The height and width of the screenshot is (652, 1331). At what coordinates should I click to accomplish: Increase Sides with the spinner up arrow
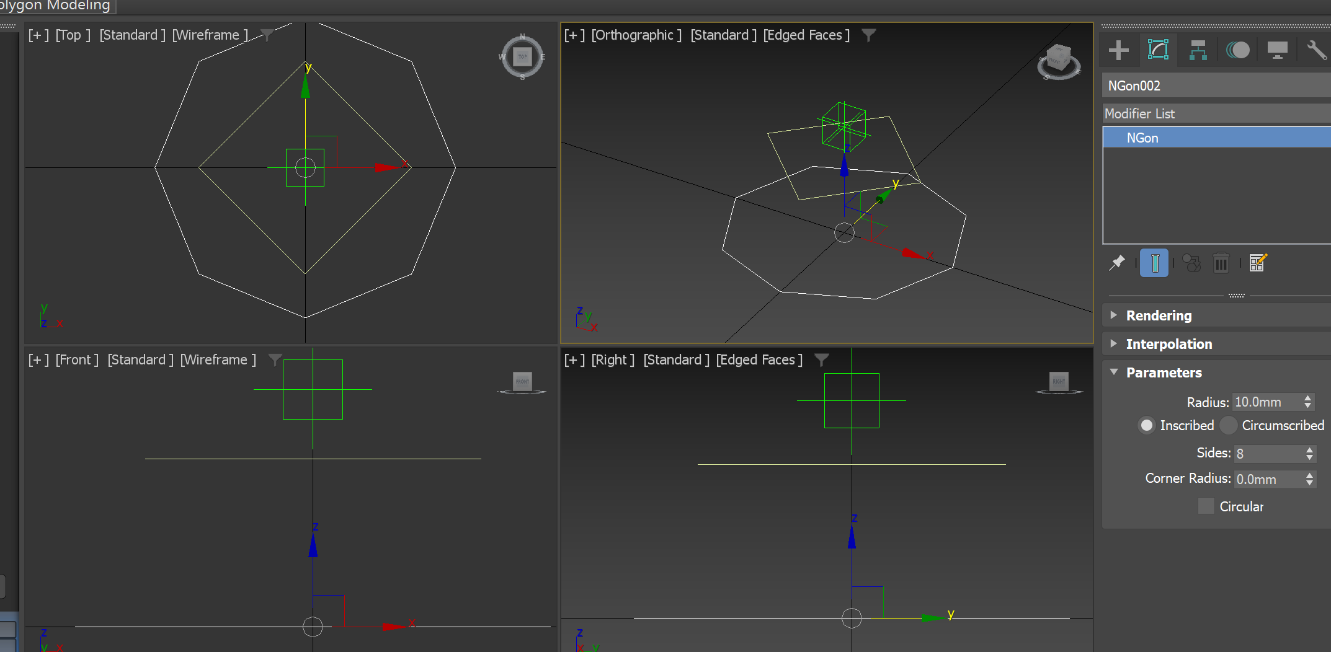point(1309,449)
